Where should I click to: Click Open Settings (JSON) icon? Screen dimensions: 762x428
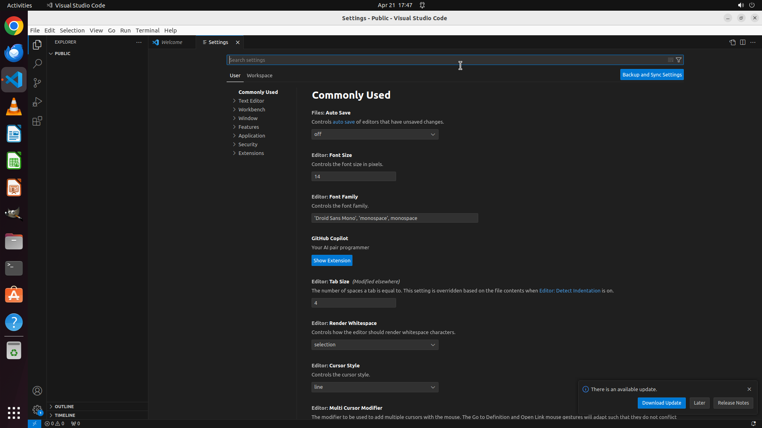732,42
